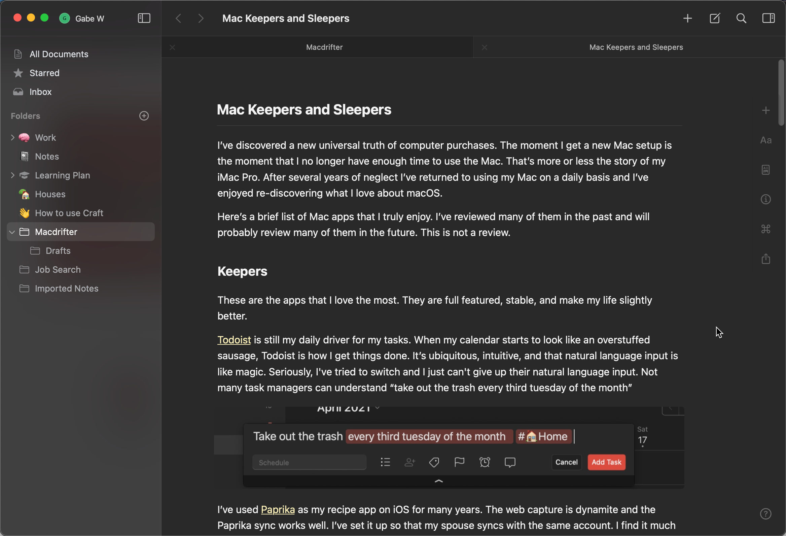Click the document title heading
Viewport: 786px width, 536px height.
coord(304,110)
